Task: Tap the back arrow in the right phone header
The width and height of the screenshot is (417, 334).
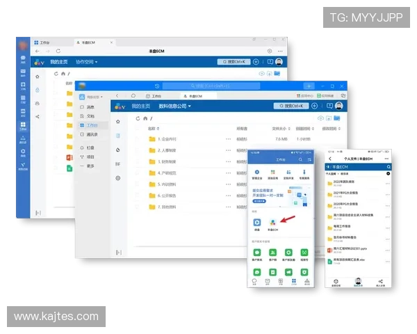Action: coord(330,159)
